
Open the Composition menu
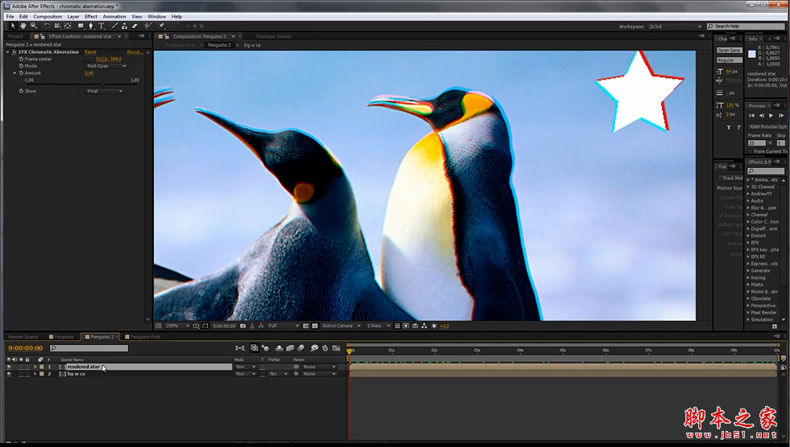click(x=48, y=17)
